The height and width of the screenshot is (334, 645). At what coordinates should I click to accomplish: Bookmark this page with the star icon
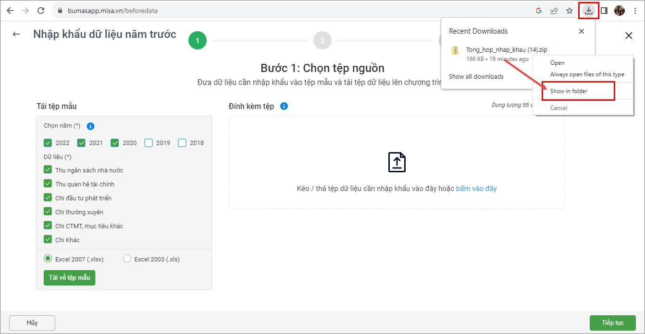[570, 11]
